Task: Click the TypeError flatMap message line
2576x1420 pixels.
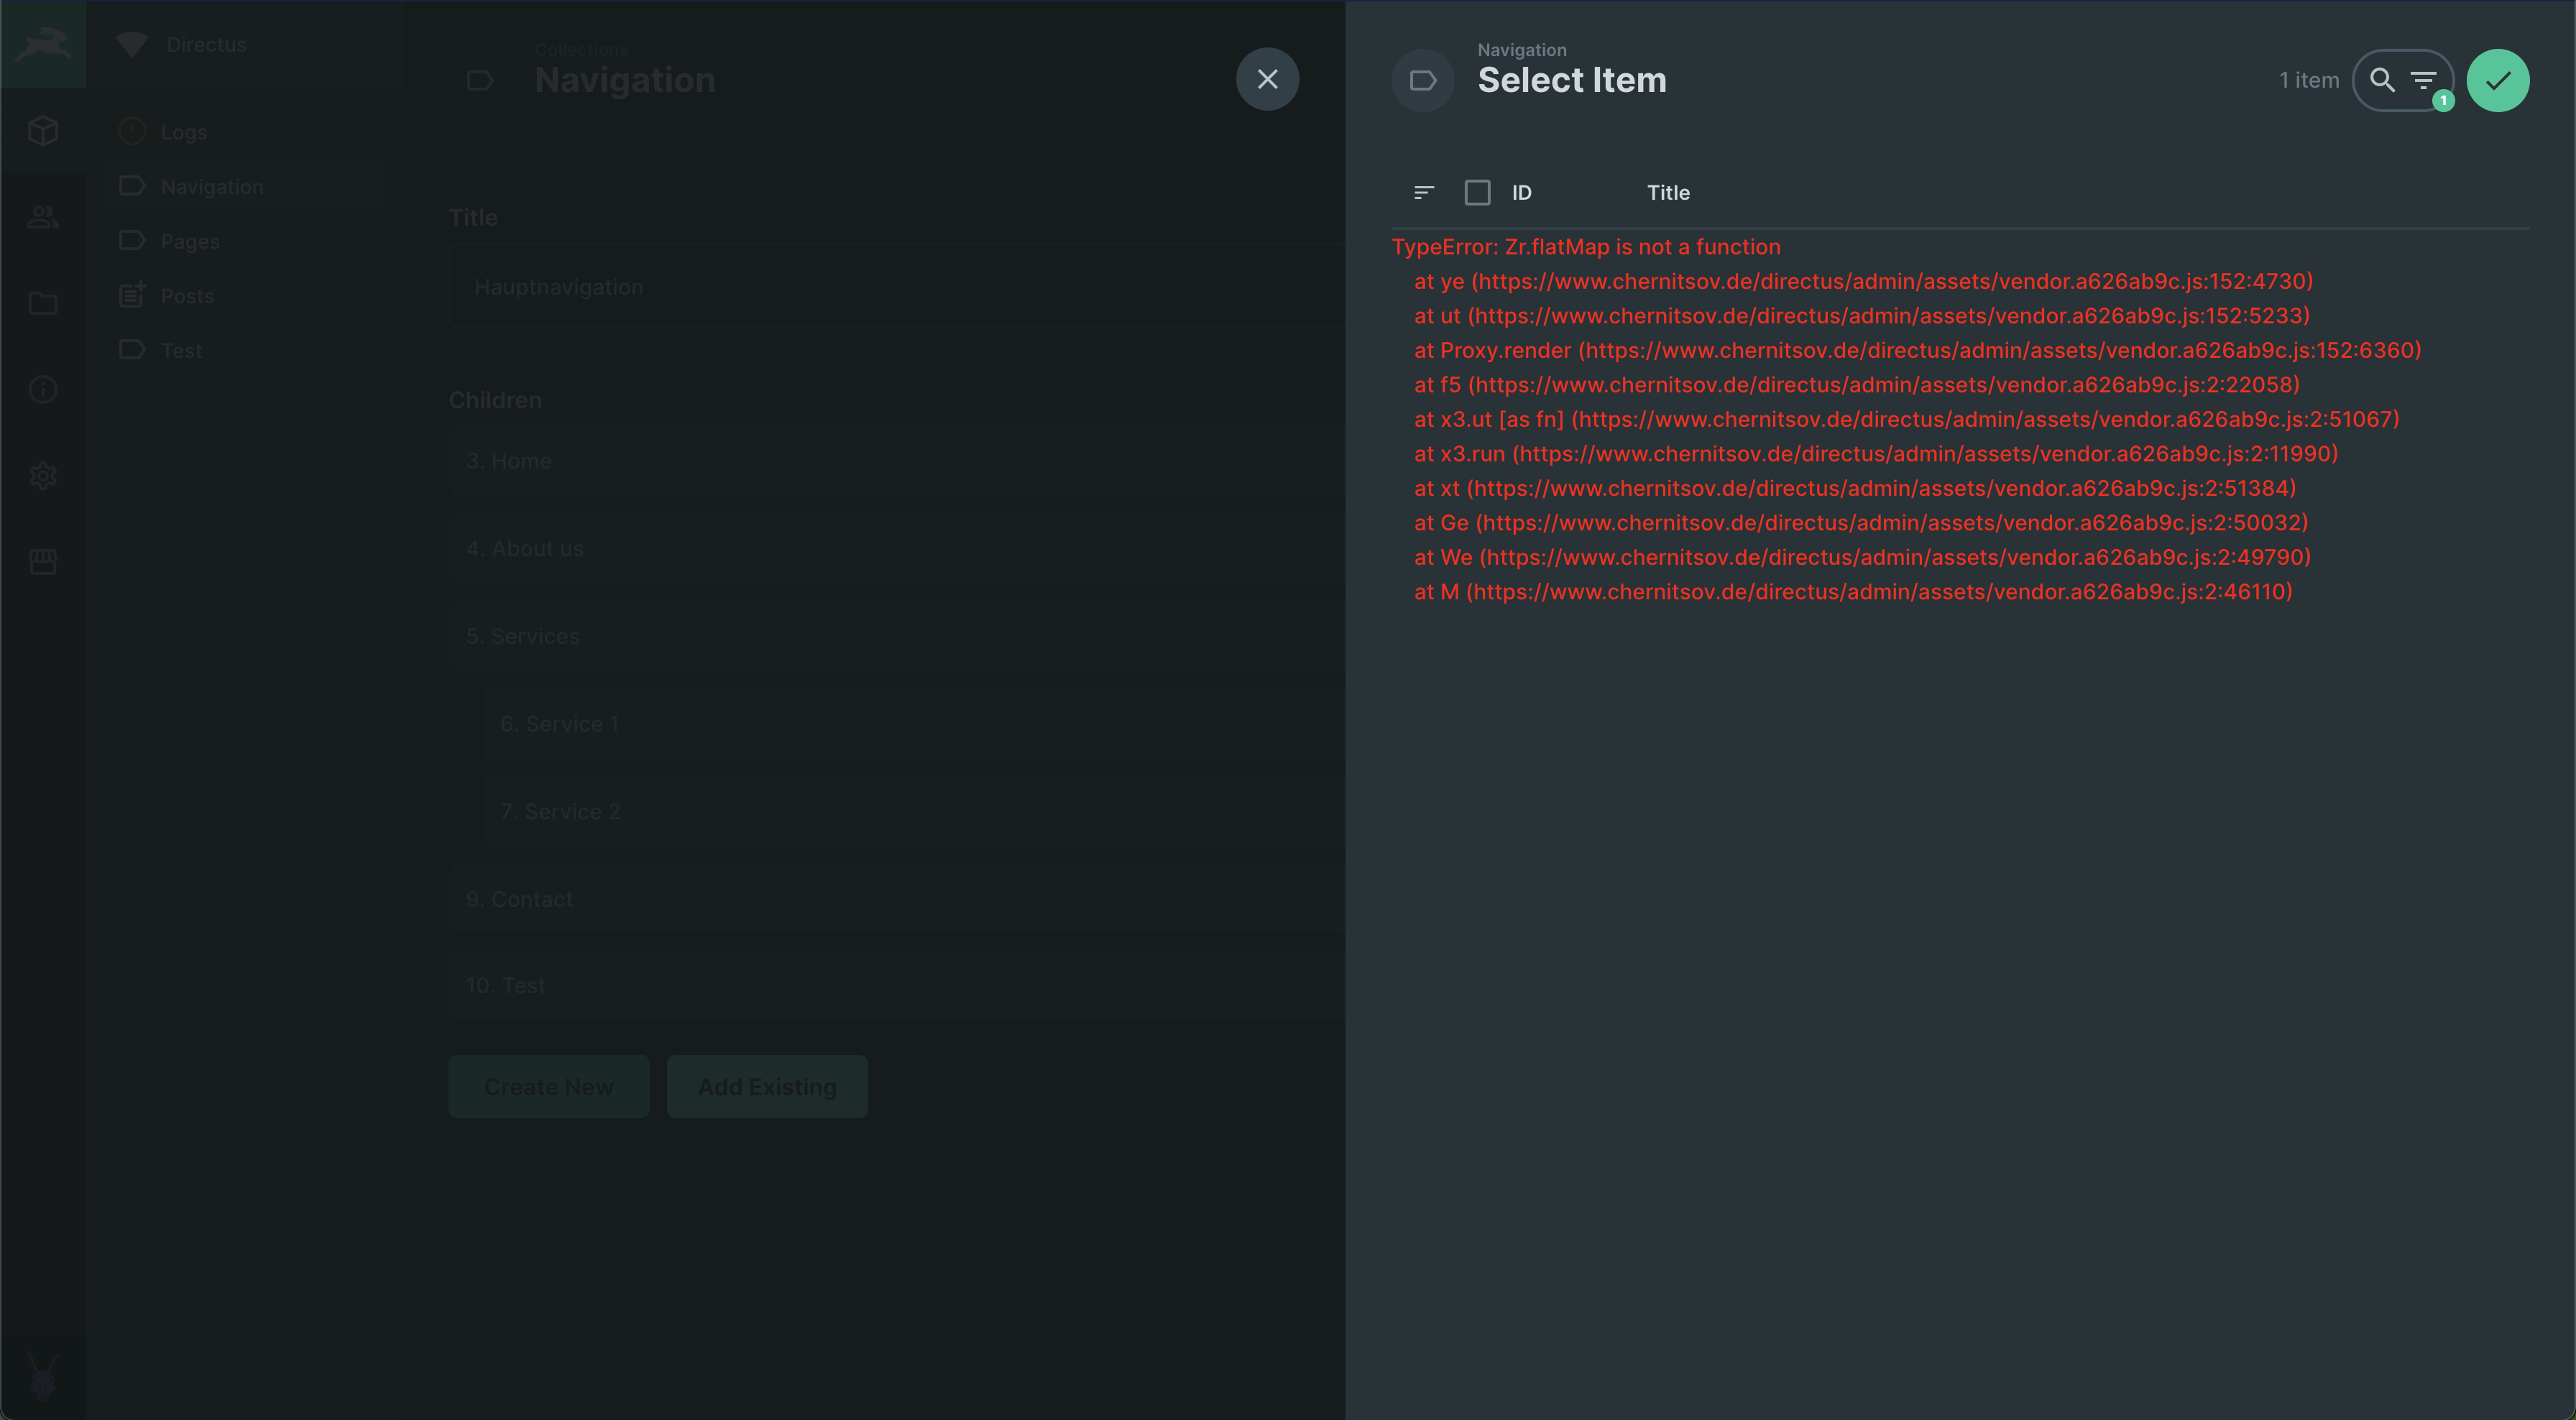Action: point(1586,246)
